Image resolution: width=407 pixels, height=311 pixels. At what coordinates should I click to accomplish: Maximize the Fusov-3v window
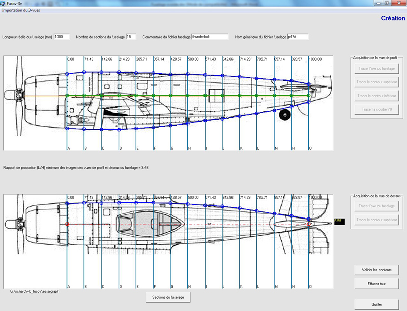[387, 3]
